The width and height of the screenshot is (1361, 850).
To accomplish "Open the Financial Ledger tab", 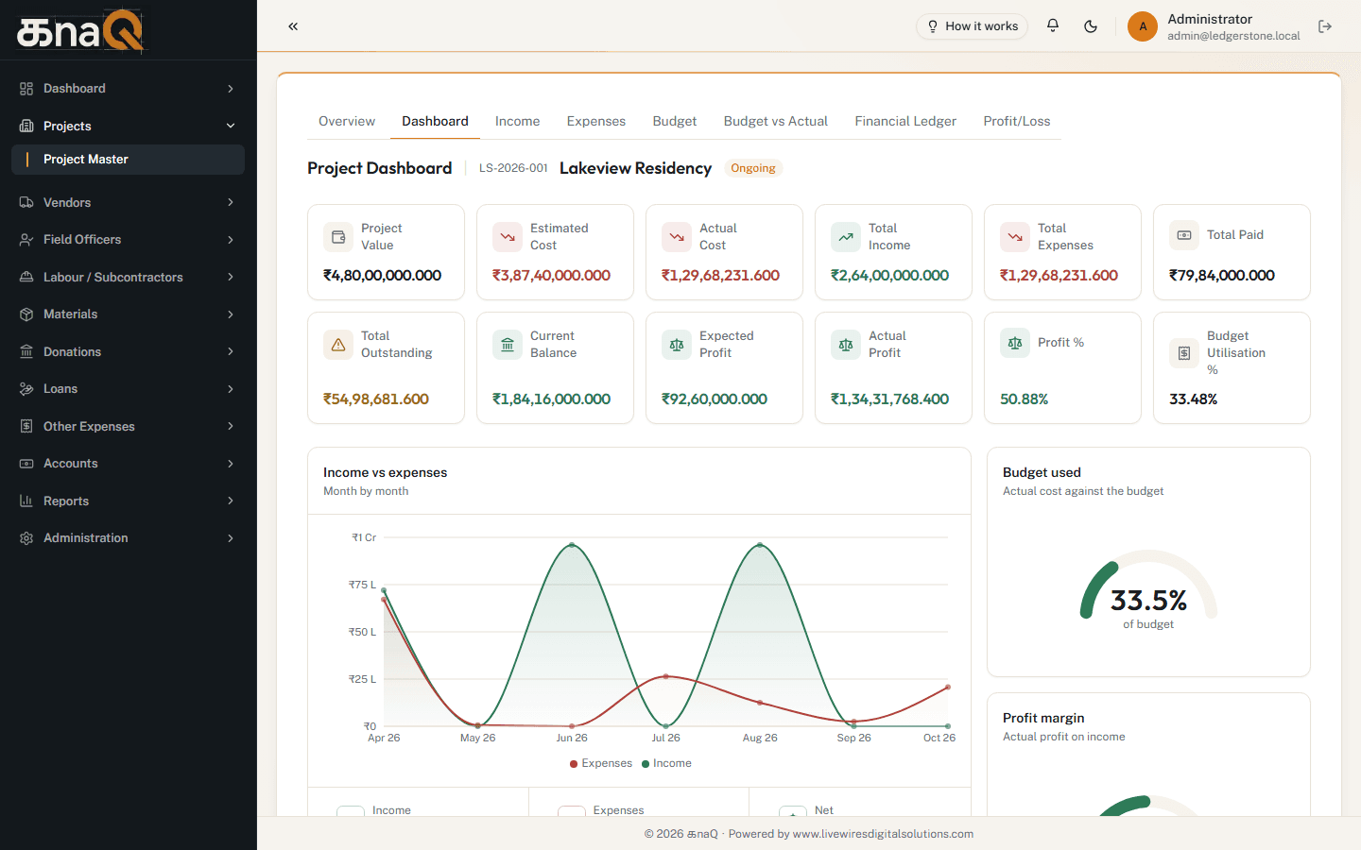I will 905,121.
